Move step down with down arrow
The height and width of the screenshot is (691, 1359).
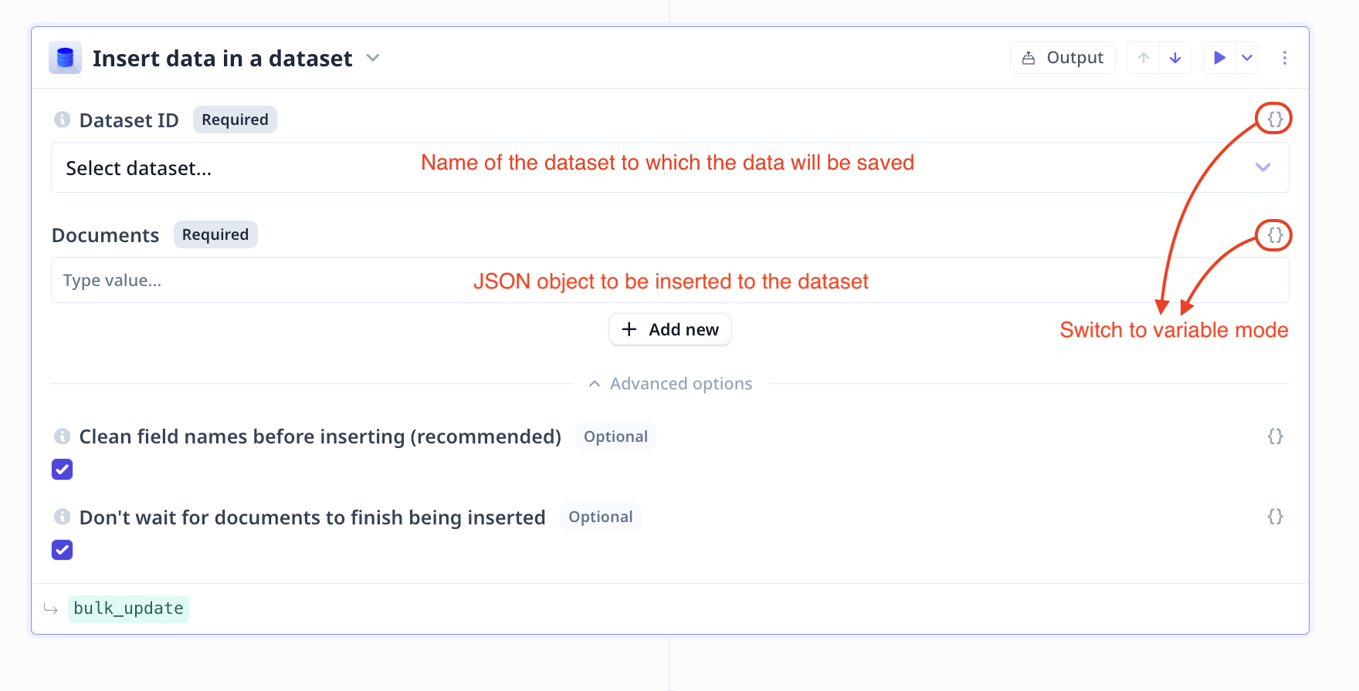[1175, 58]
